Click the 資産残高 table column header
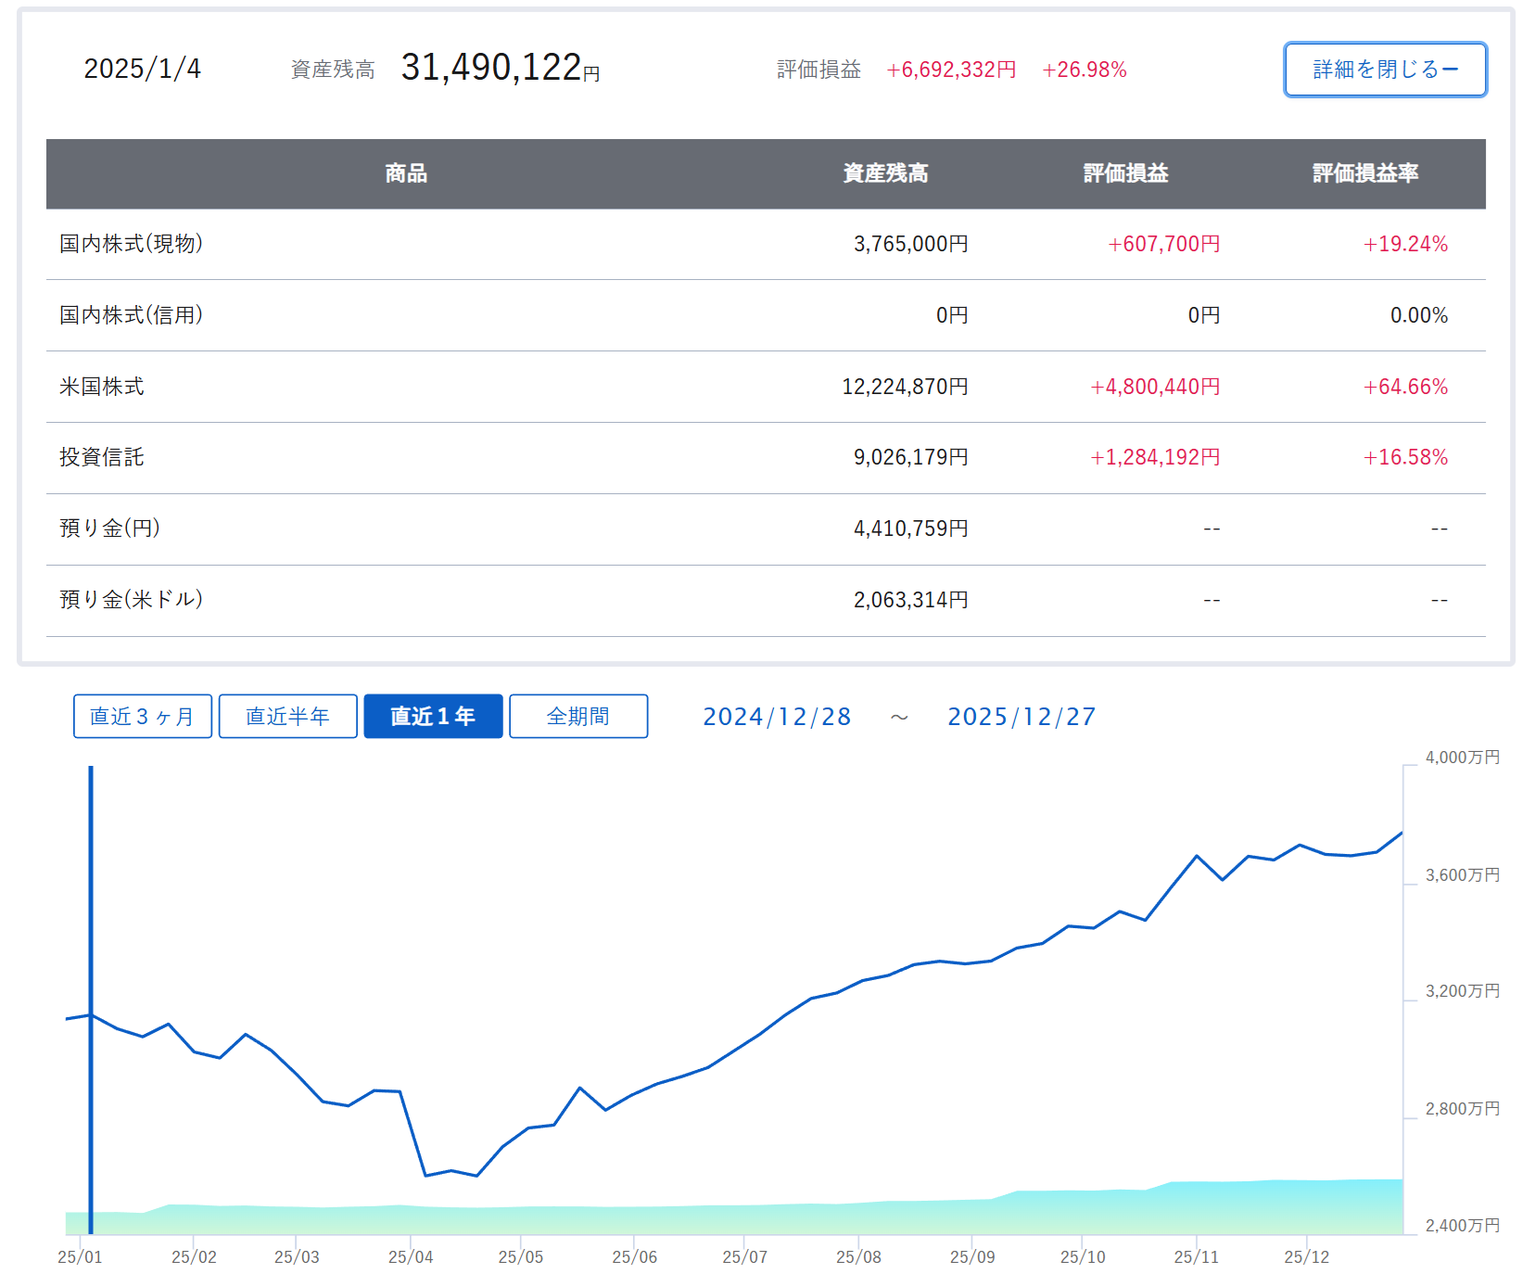The height and width of the screenshot is (1274, 1535). click(x=885, y=173)
